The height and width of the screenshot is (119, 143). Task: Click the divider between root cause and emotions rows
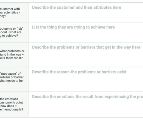(71, 91)
